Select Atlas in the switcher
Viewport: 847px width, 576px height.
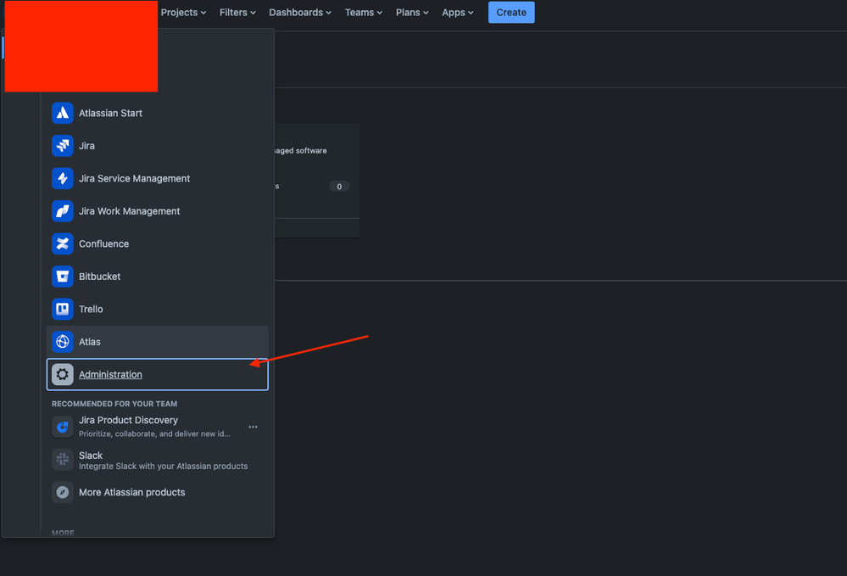point(157,342)
